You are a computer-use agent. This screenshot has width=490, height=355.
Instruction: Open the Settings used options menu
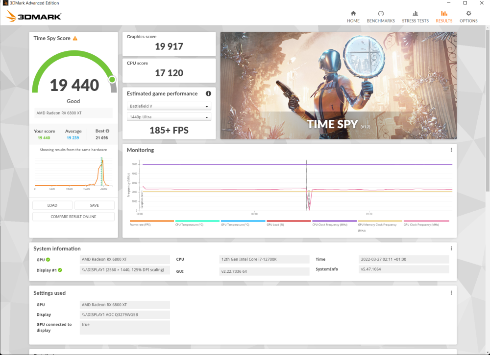[451, 293]
